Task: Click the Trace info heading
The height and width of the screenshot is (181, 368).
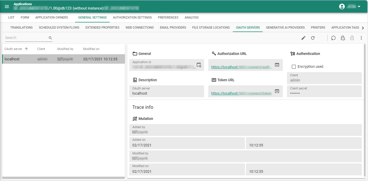Action: 143,107
